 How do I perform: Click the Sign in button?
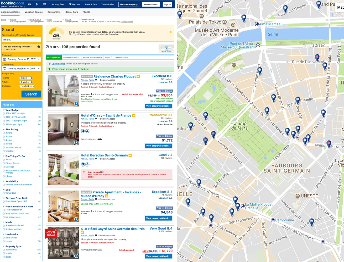click(x=167, y=4)
